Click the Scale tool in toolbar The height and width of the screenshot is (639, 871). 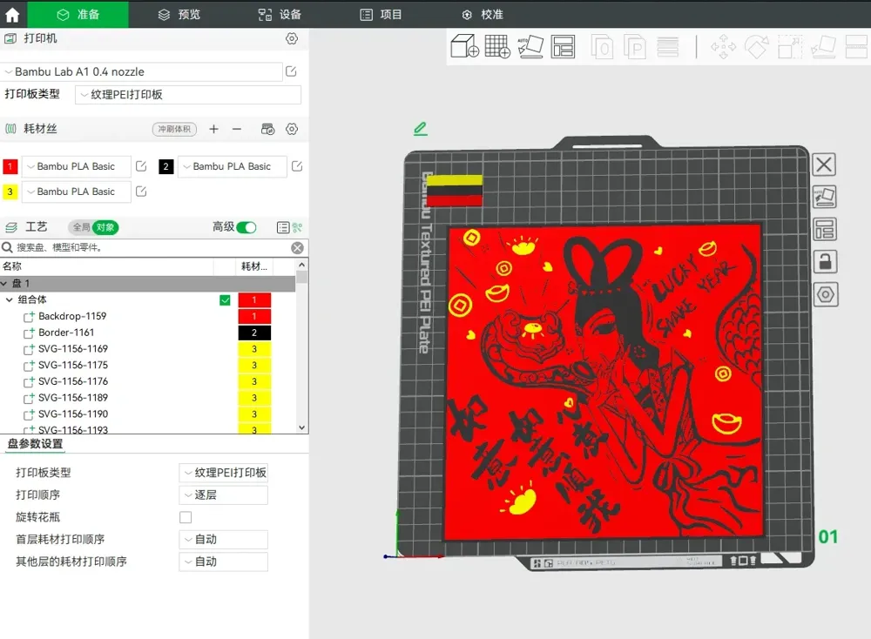point(790,47)
